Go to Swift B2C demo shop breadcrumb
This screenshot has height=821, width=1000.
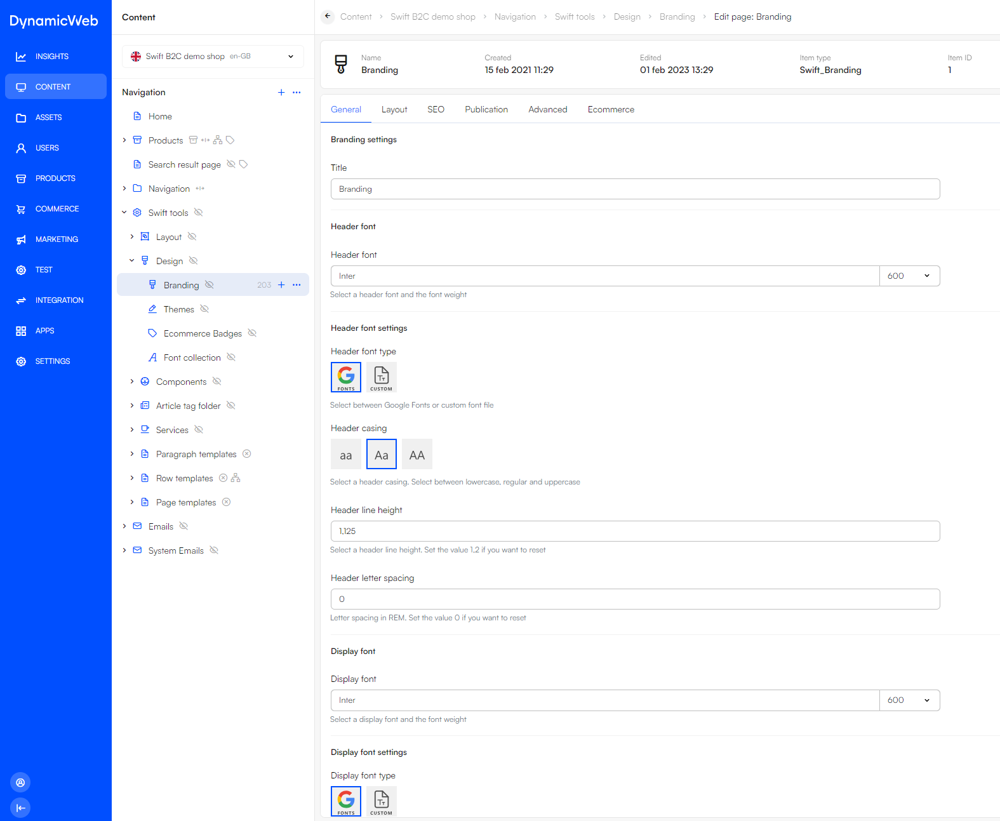433,17
